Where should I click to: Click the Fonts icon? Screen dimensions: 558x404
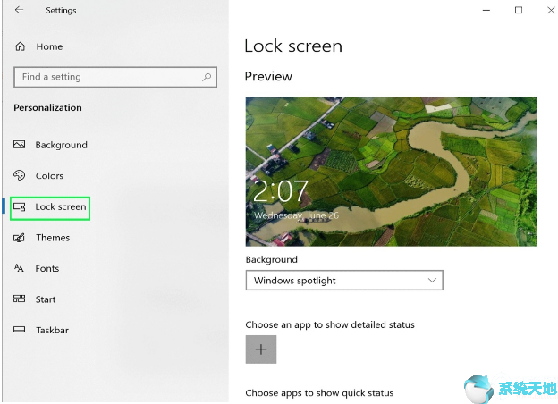19,268
